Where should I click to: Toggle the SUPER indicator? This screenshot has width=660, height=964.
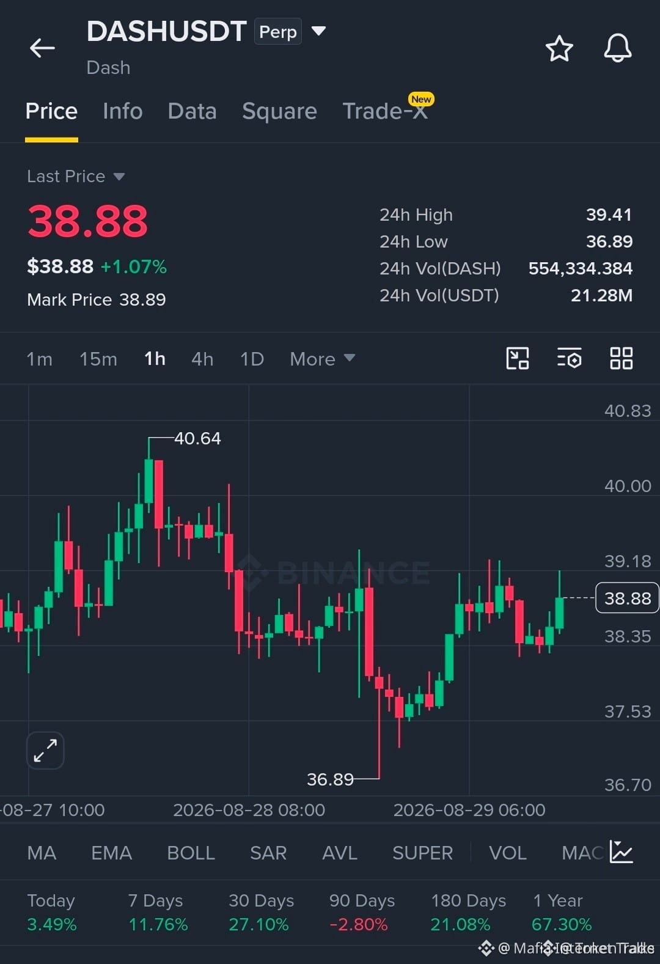pyautogui.click(x=422, y=853)
